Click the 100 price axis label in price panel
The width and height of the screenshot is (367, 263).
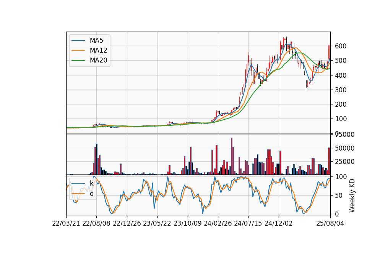(x=341, y=119)
